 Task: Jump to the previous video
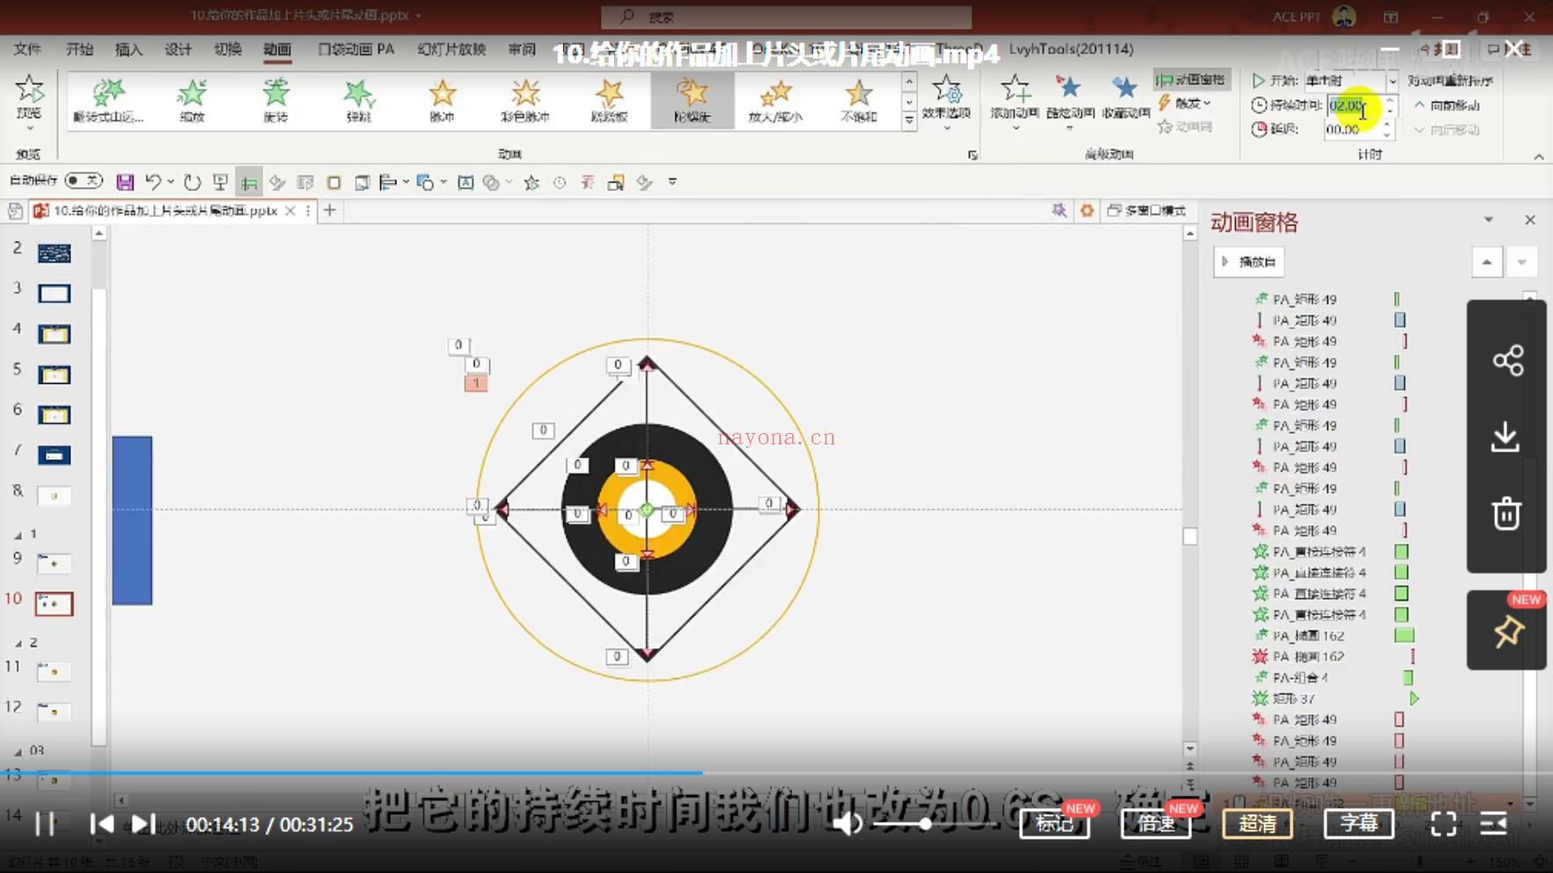tap(102, 824)
